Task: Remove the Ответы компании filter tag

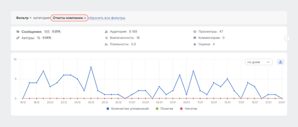Action: point(85,18)
